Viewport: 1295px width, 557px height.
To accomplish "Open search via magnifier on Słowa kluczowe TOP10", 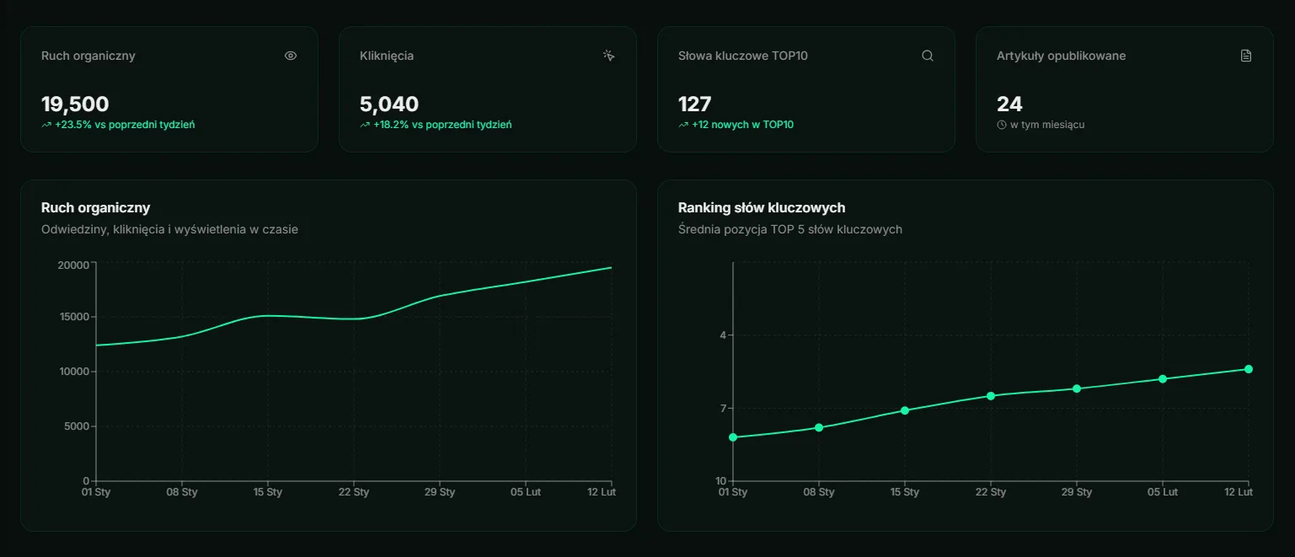I will tap(927, 55).
